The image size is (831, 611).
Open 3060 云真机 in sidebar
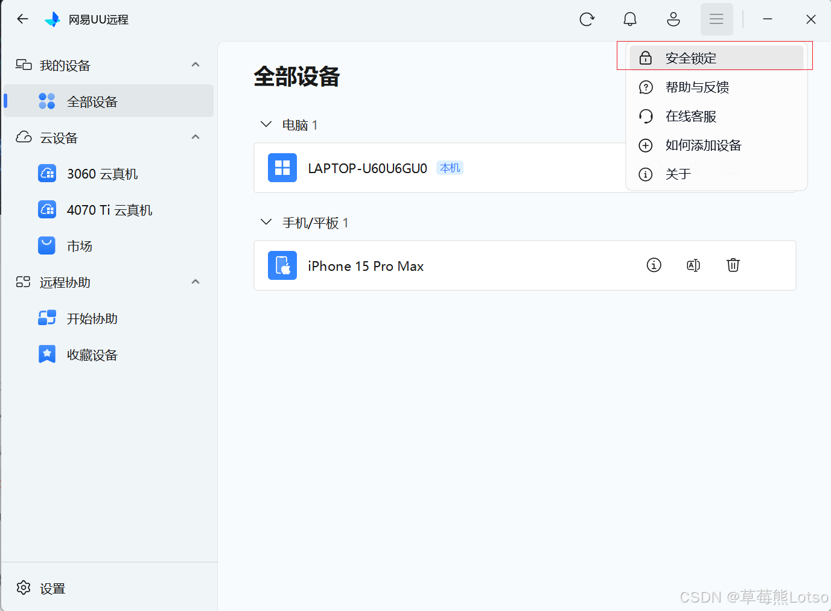tap(109, 174)
